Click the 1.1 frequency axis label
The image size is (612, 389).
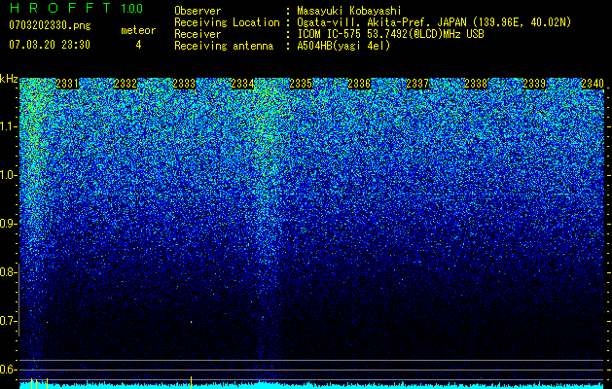[x=9, y=126]
